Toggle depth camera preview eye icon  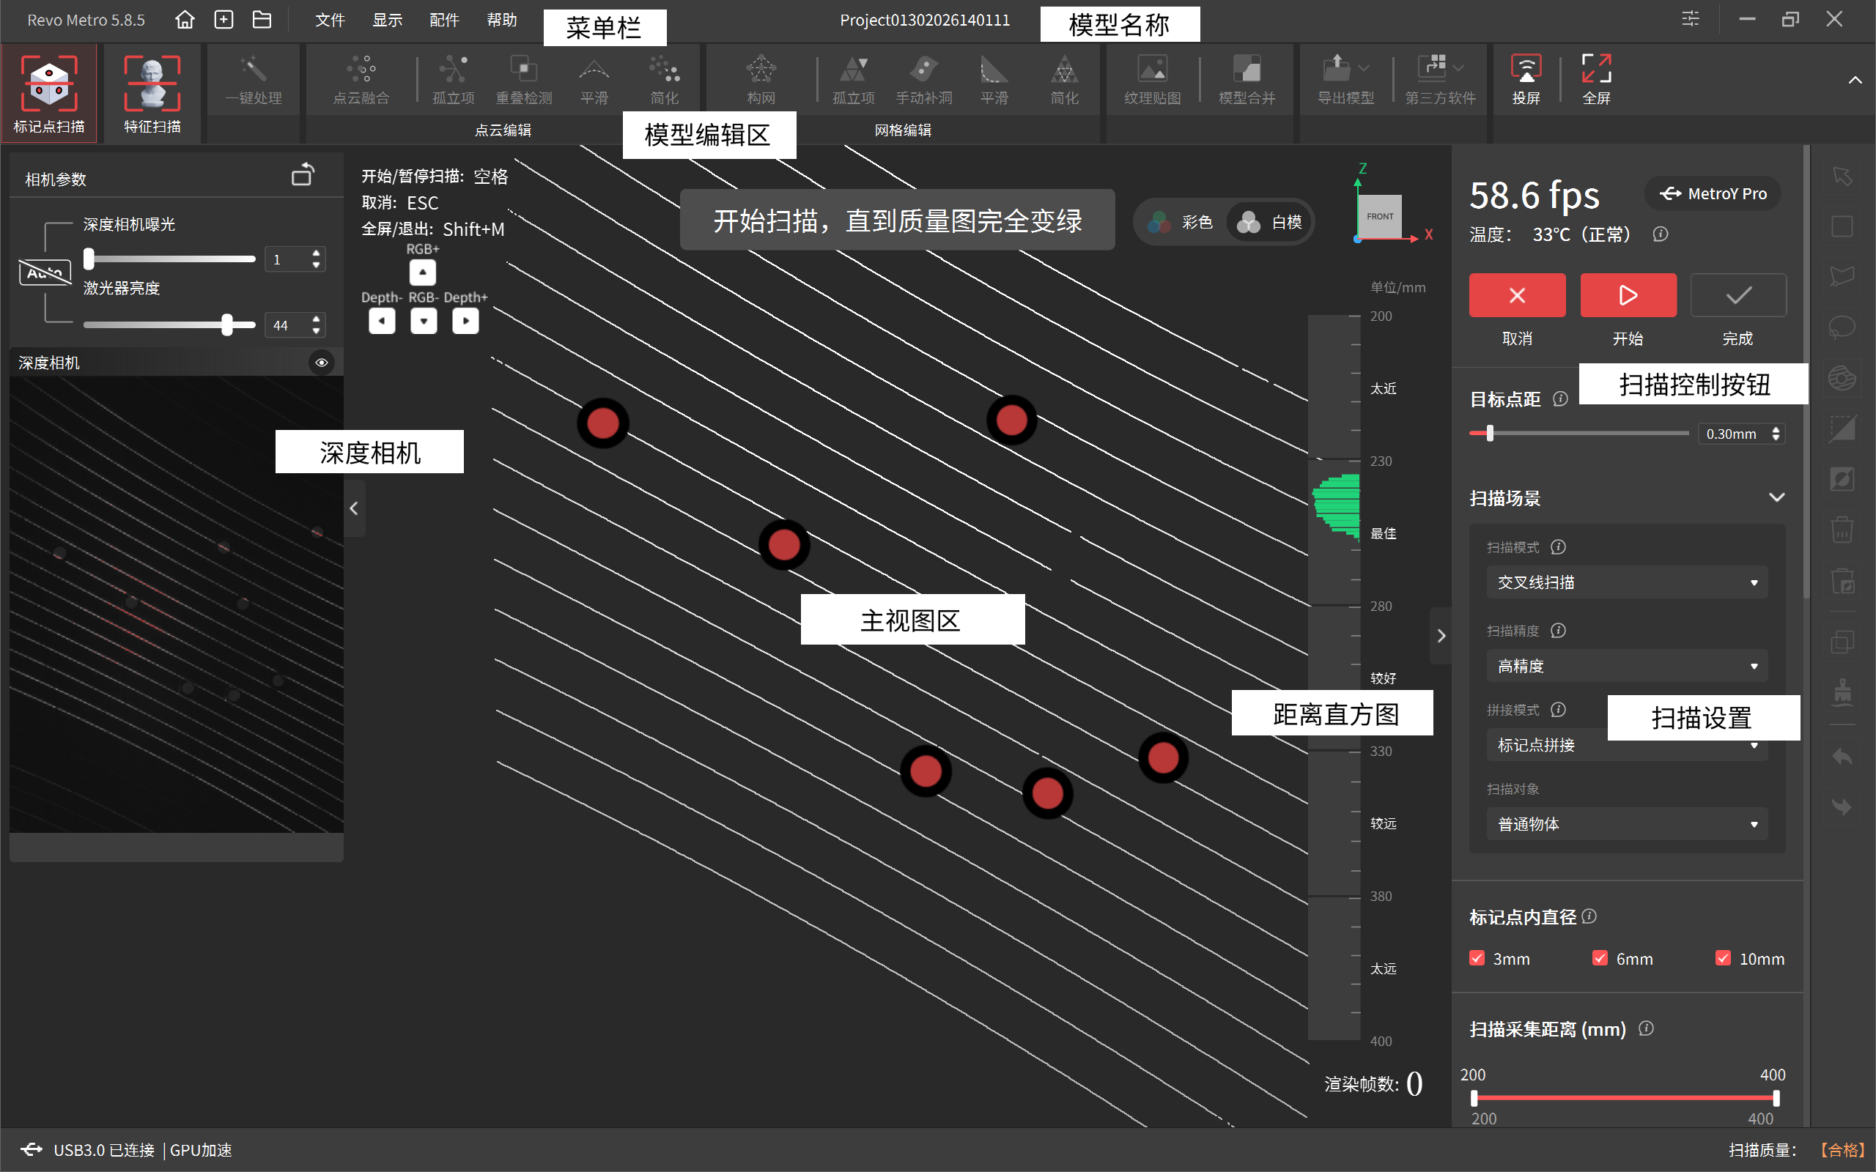(x=321, y=362)
